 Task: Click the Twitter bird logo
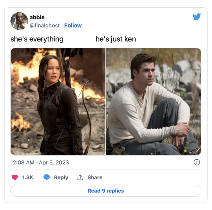pyautogui.click(x=197, y=17)
